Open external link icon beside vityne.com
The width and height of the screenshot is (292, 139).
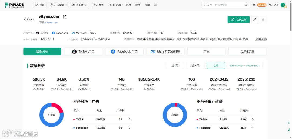[64, 17]
